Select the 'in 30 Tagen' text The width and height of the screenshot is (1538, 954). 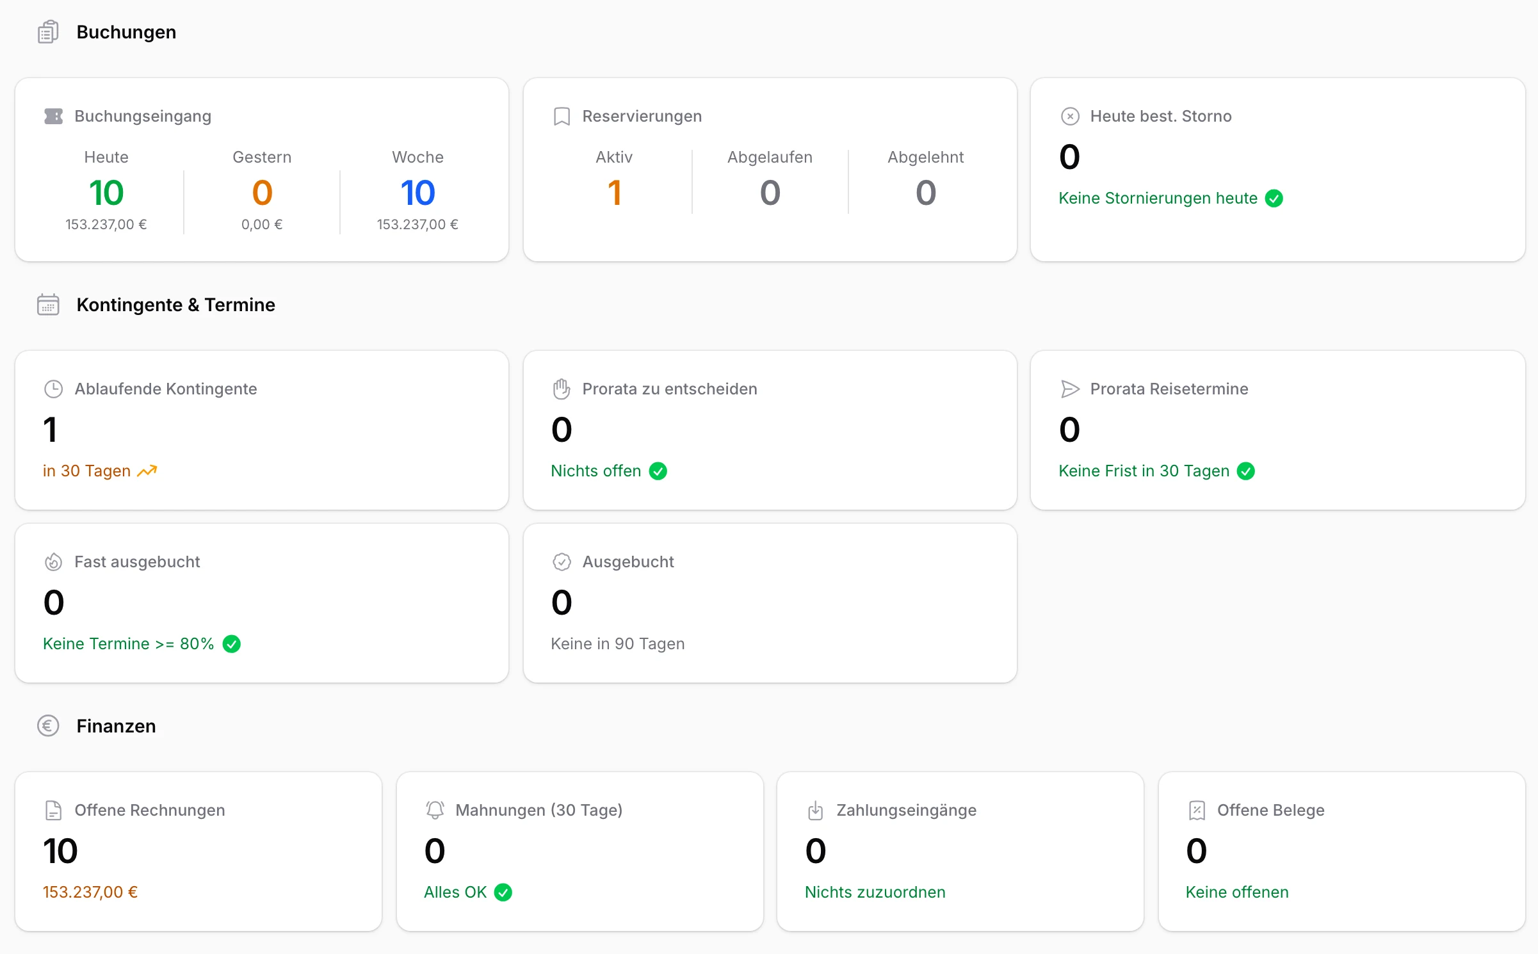86,471
